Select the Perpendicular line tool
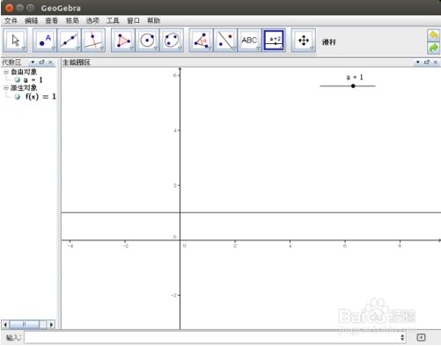Screen dimensions: 441x346 93,40
